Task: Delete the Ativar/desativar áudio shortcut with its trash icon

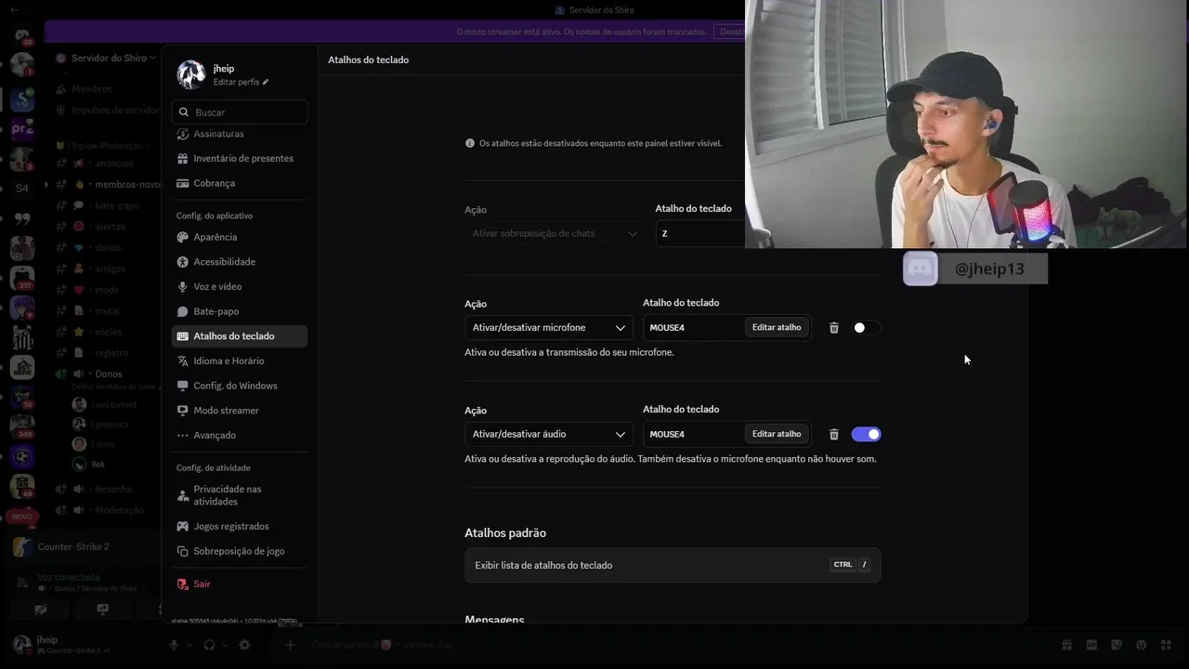Action: click(x=833, y=434)
